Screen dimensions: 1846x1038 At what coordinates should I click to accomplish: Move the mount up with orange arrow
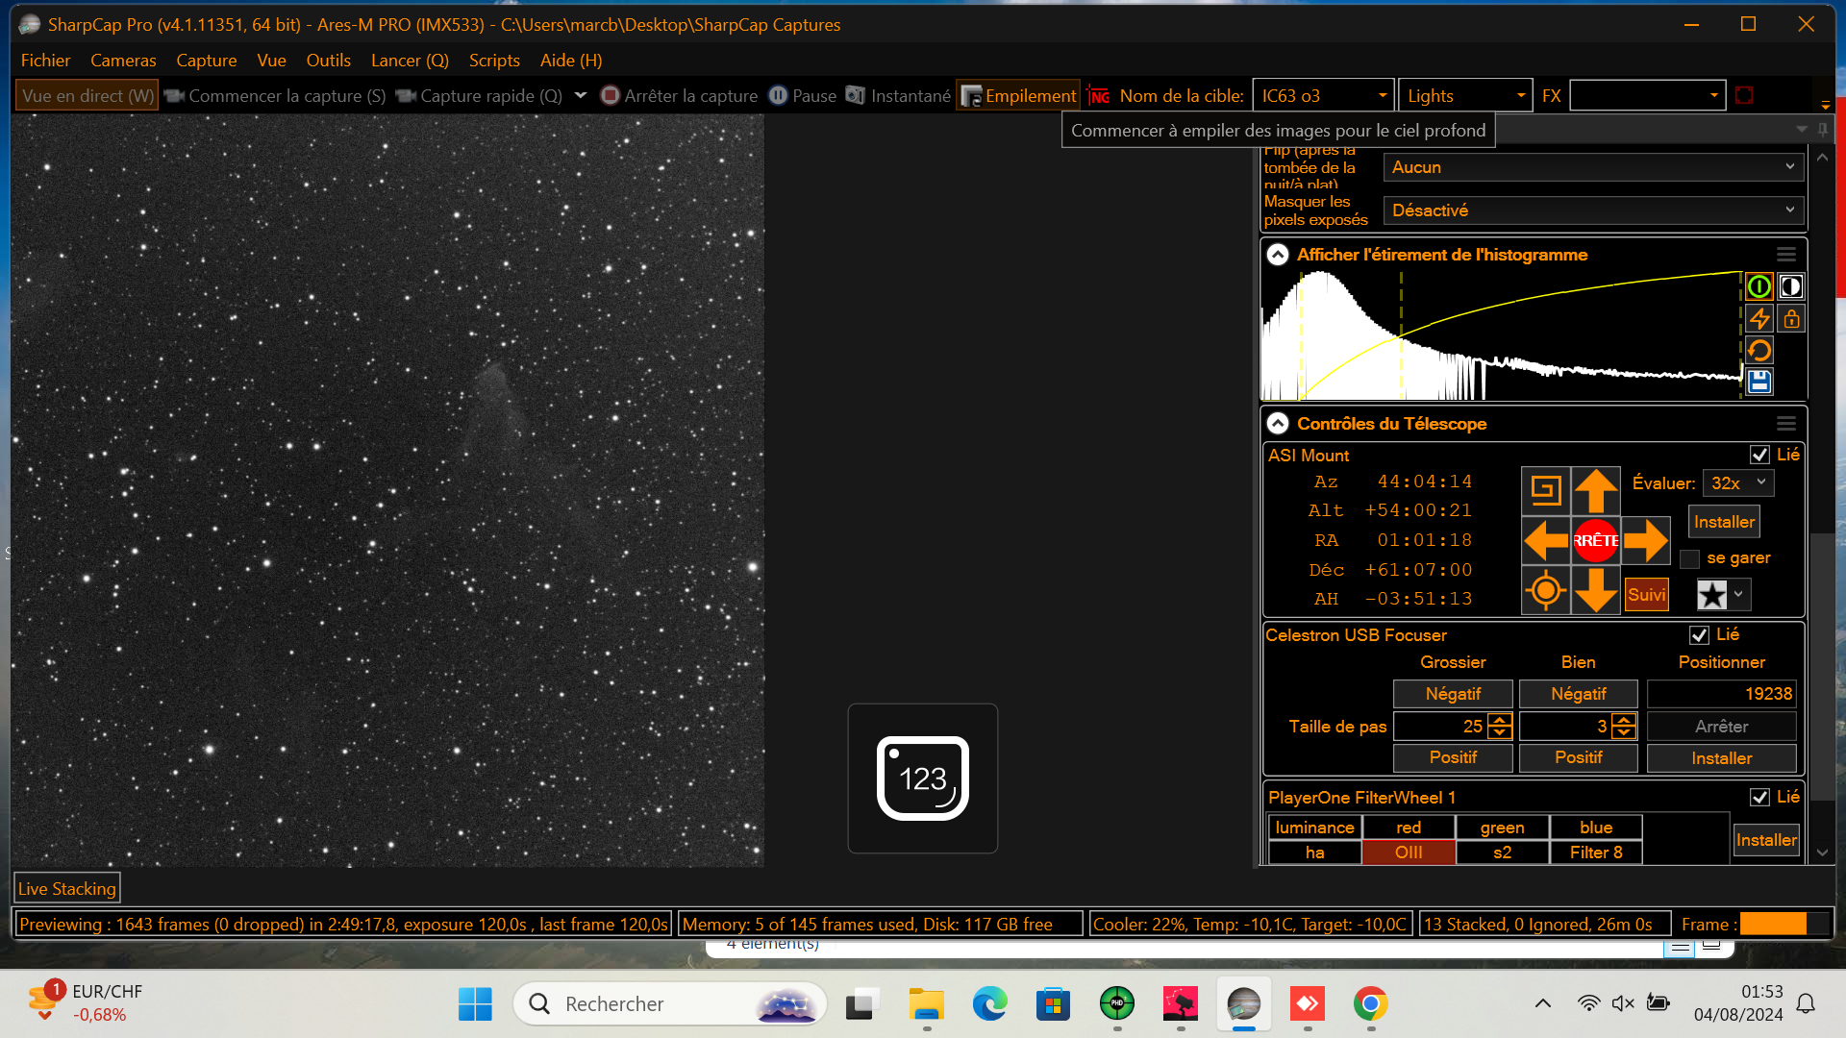pyautogui.click(x=1595, y=491)
